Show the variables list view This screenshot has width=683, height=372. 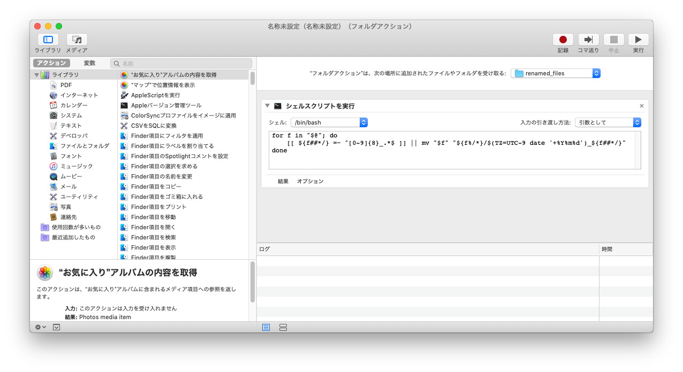pos(283,327)
